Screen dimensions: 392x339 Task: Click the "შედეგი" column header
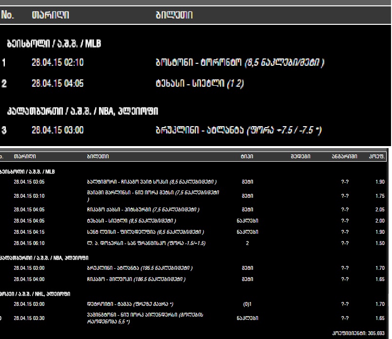[x=297, y=157]
